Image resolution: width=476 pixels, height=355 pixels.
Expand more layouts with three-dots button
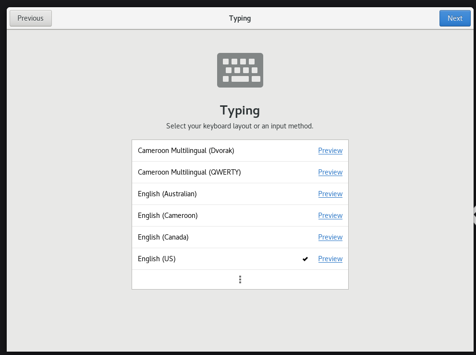(240, 279)
